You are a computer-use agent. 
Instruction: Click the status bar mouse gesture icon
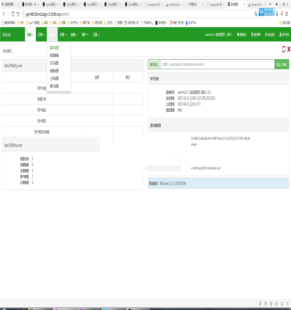266,304
